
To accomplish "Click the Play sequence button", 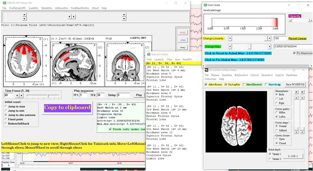I will pos(139,95).
